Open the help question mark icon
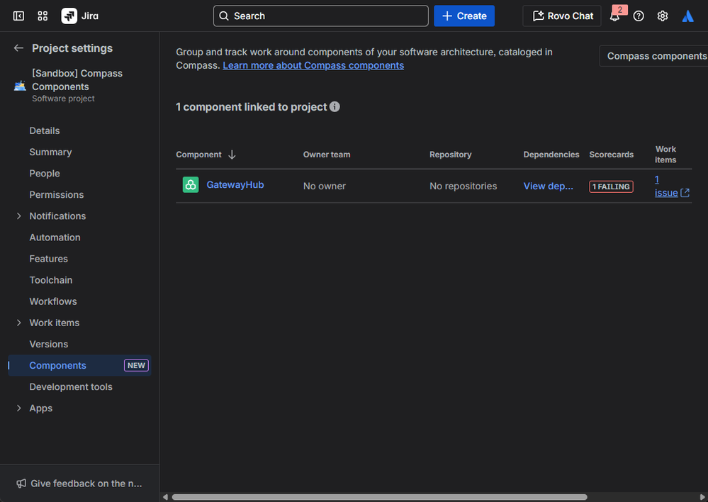The height and width of the screenshot is (502, 708). [638, 16]
